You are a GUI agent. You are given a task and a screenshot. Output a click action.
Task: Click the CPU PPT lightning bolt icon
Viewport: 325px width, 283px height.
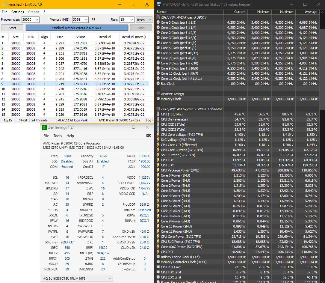coord(158,252)
